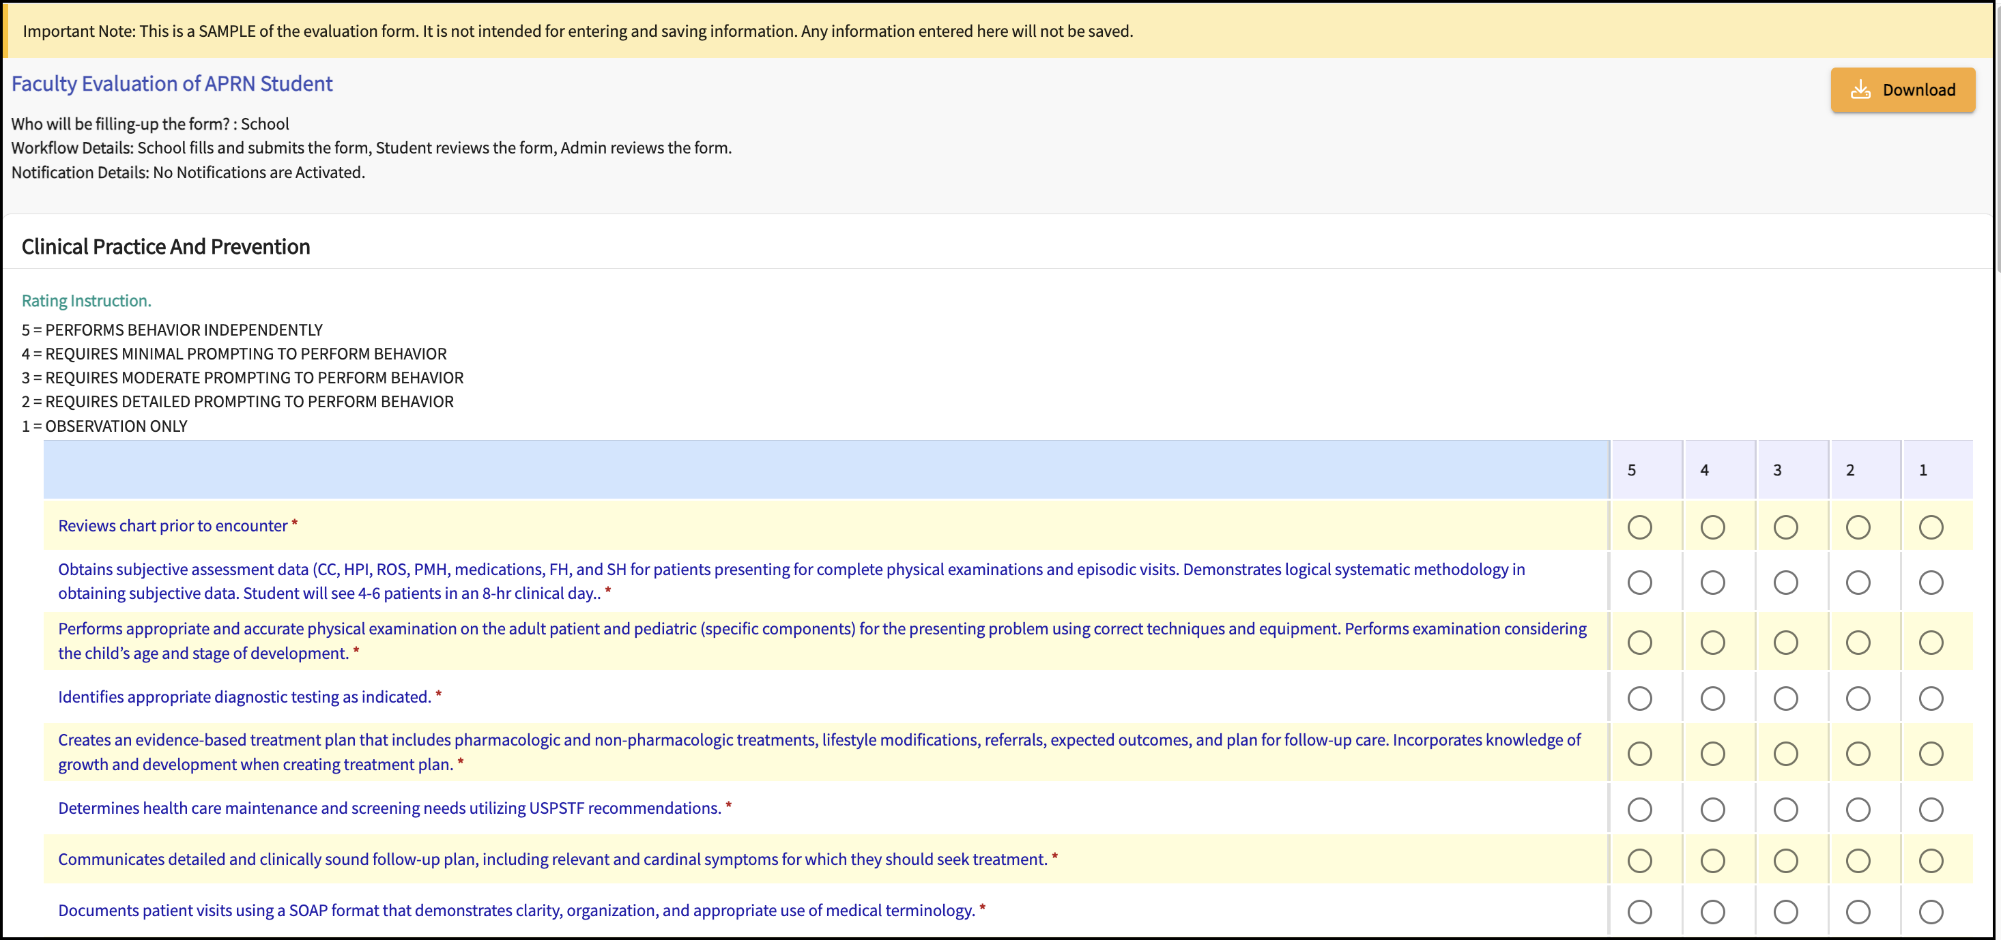Select rating 3 for 'Performs appropriate and accurate physical examination'
The width and height of the screenshot is (2001, 940).
pos(1785,642)
